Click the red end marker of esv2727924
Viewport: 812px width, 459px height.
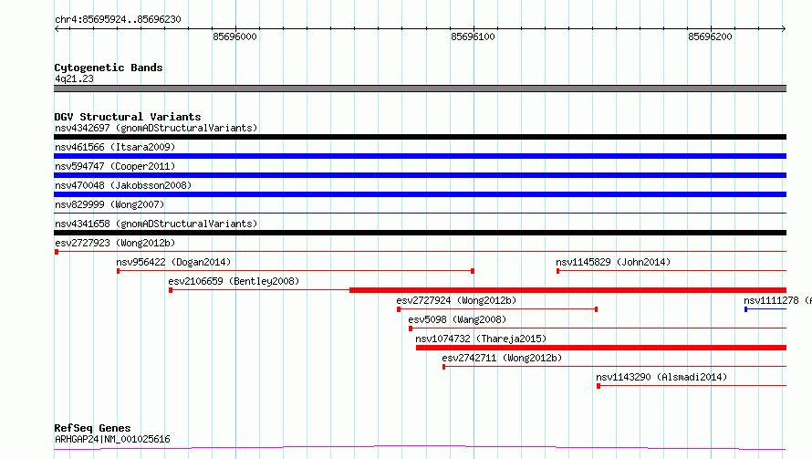pyautogui.click(x=596, y=309)
